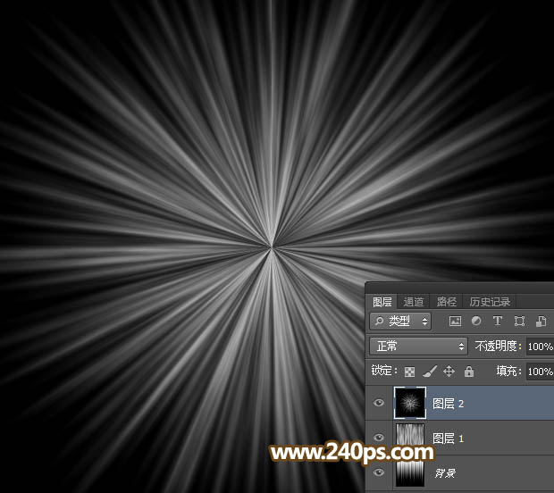Image resolution: width=554 pixels, height=493 pixels.
Task: Hide layer 图层 1 via eye icon
Action: pyautogui.click(x=379, y=438)
